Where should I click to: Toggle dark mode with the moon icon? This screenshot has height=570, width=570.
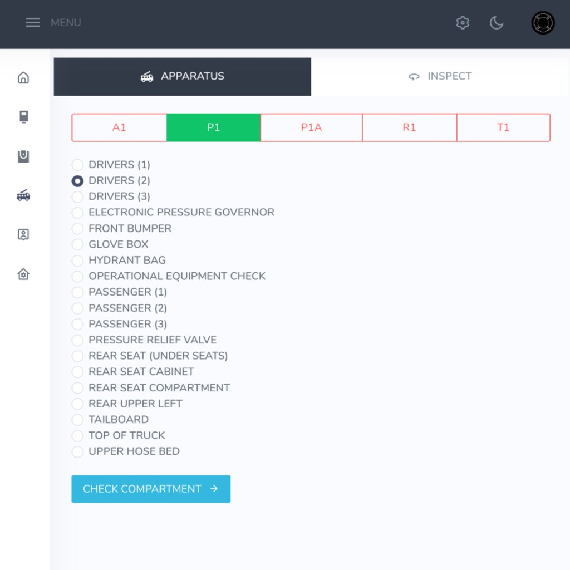coord(496,22)
